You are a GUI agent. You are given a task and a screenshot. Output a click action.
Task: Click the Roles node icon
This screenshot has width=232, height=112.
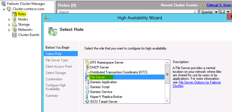click(15, 14)
